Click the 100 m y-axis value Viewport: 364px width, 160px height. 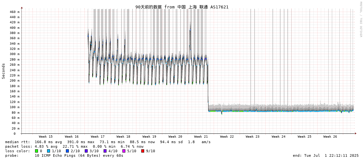(15, 107)
